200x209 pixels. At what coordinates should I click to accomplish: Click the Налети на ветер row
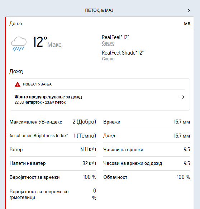[53, 163]
